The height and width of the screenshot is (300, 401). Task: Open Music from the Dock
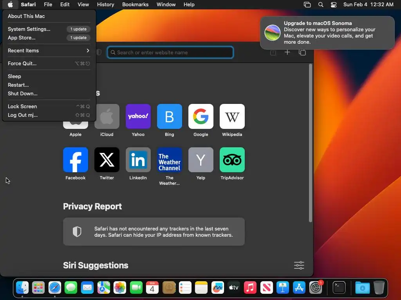click(x=250, y=287)
